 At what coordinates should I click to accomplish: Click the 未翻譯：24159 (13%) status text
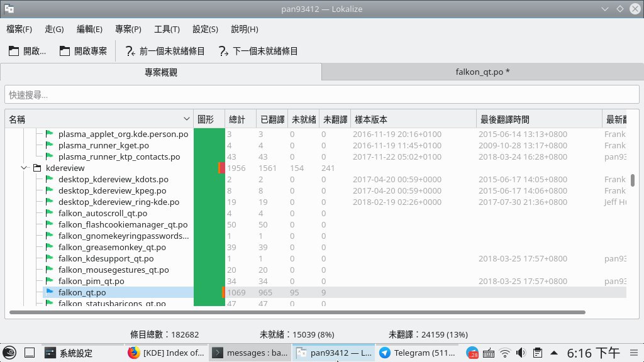pyautogui.click(x=428, y=334)
